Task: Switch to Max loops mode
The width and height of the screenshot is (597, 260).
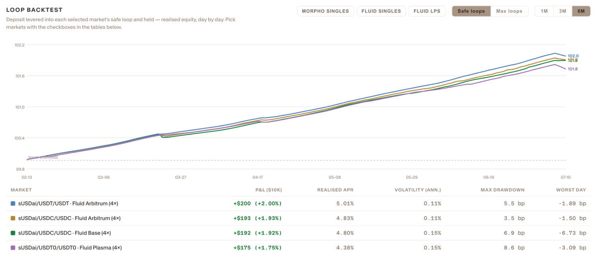Action: point(509,11)
